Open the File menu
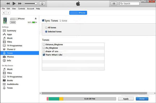156x103 pixels. (3, 9)
